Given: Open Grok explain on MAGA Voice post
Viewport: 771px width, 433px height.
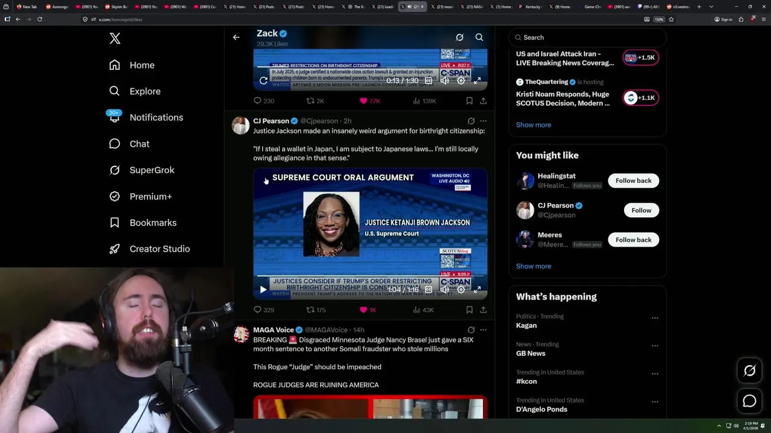Looking at the screenshot, I should coord(471,330).
